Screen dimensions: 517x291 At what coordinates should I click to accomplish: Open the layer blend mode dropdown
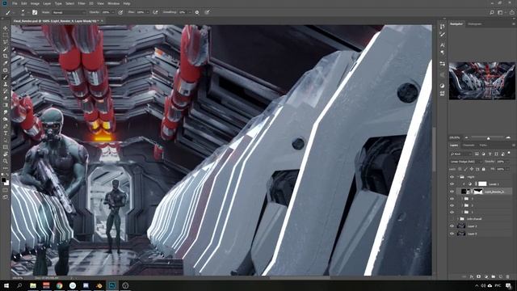(x=466, y=162)
